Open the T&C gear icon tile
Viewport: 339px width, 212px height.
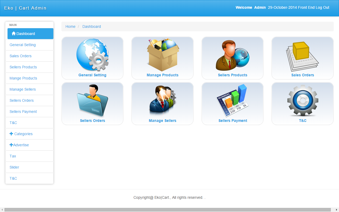(x=302, y=100)
